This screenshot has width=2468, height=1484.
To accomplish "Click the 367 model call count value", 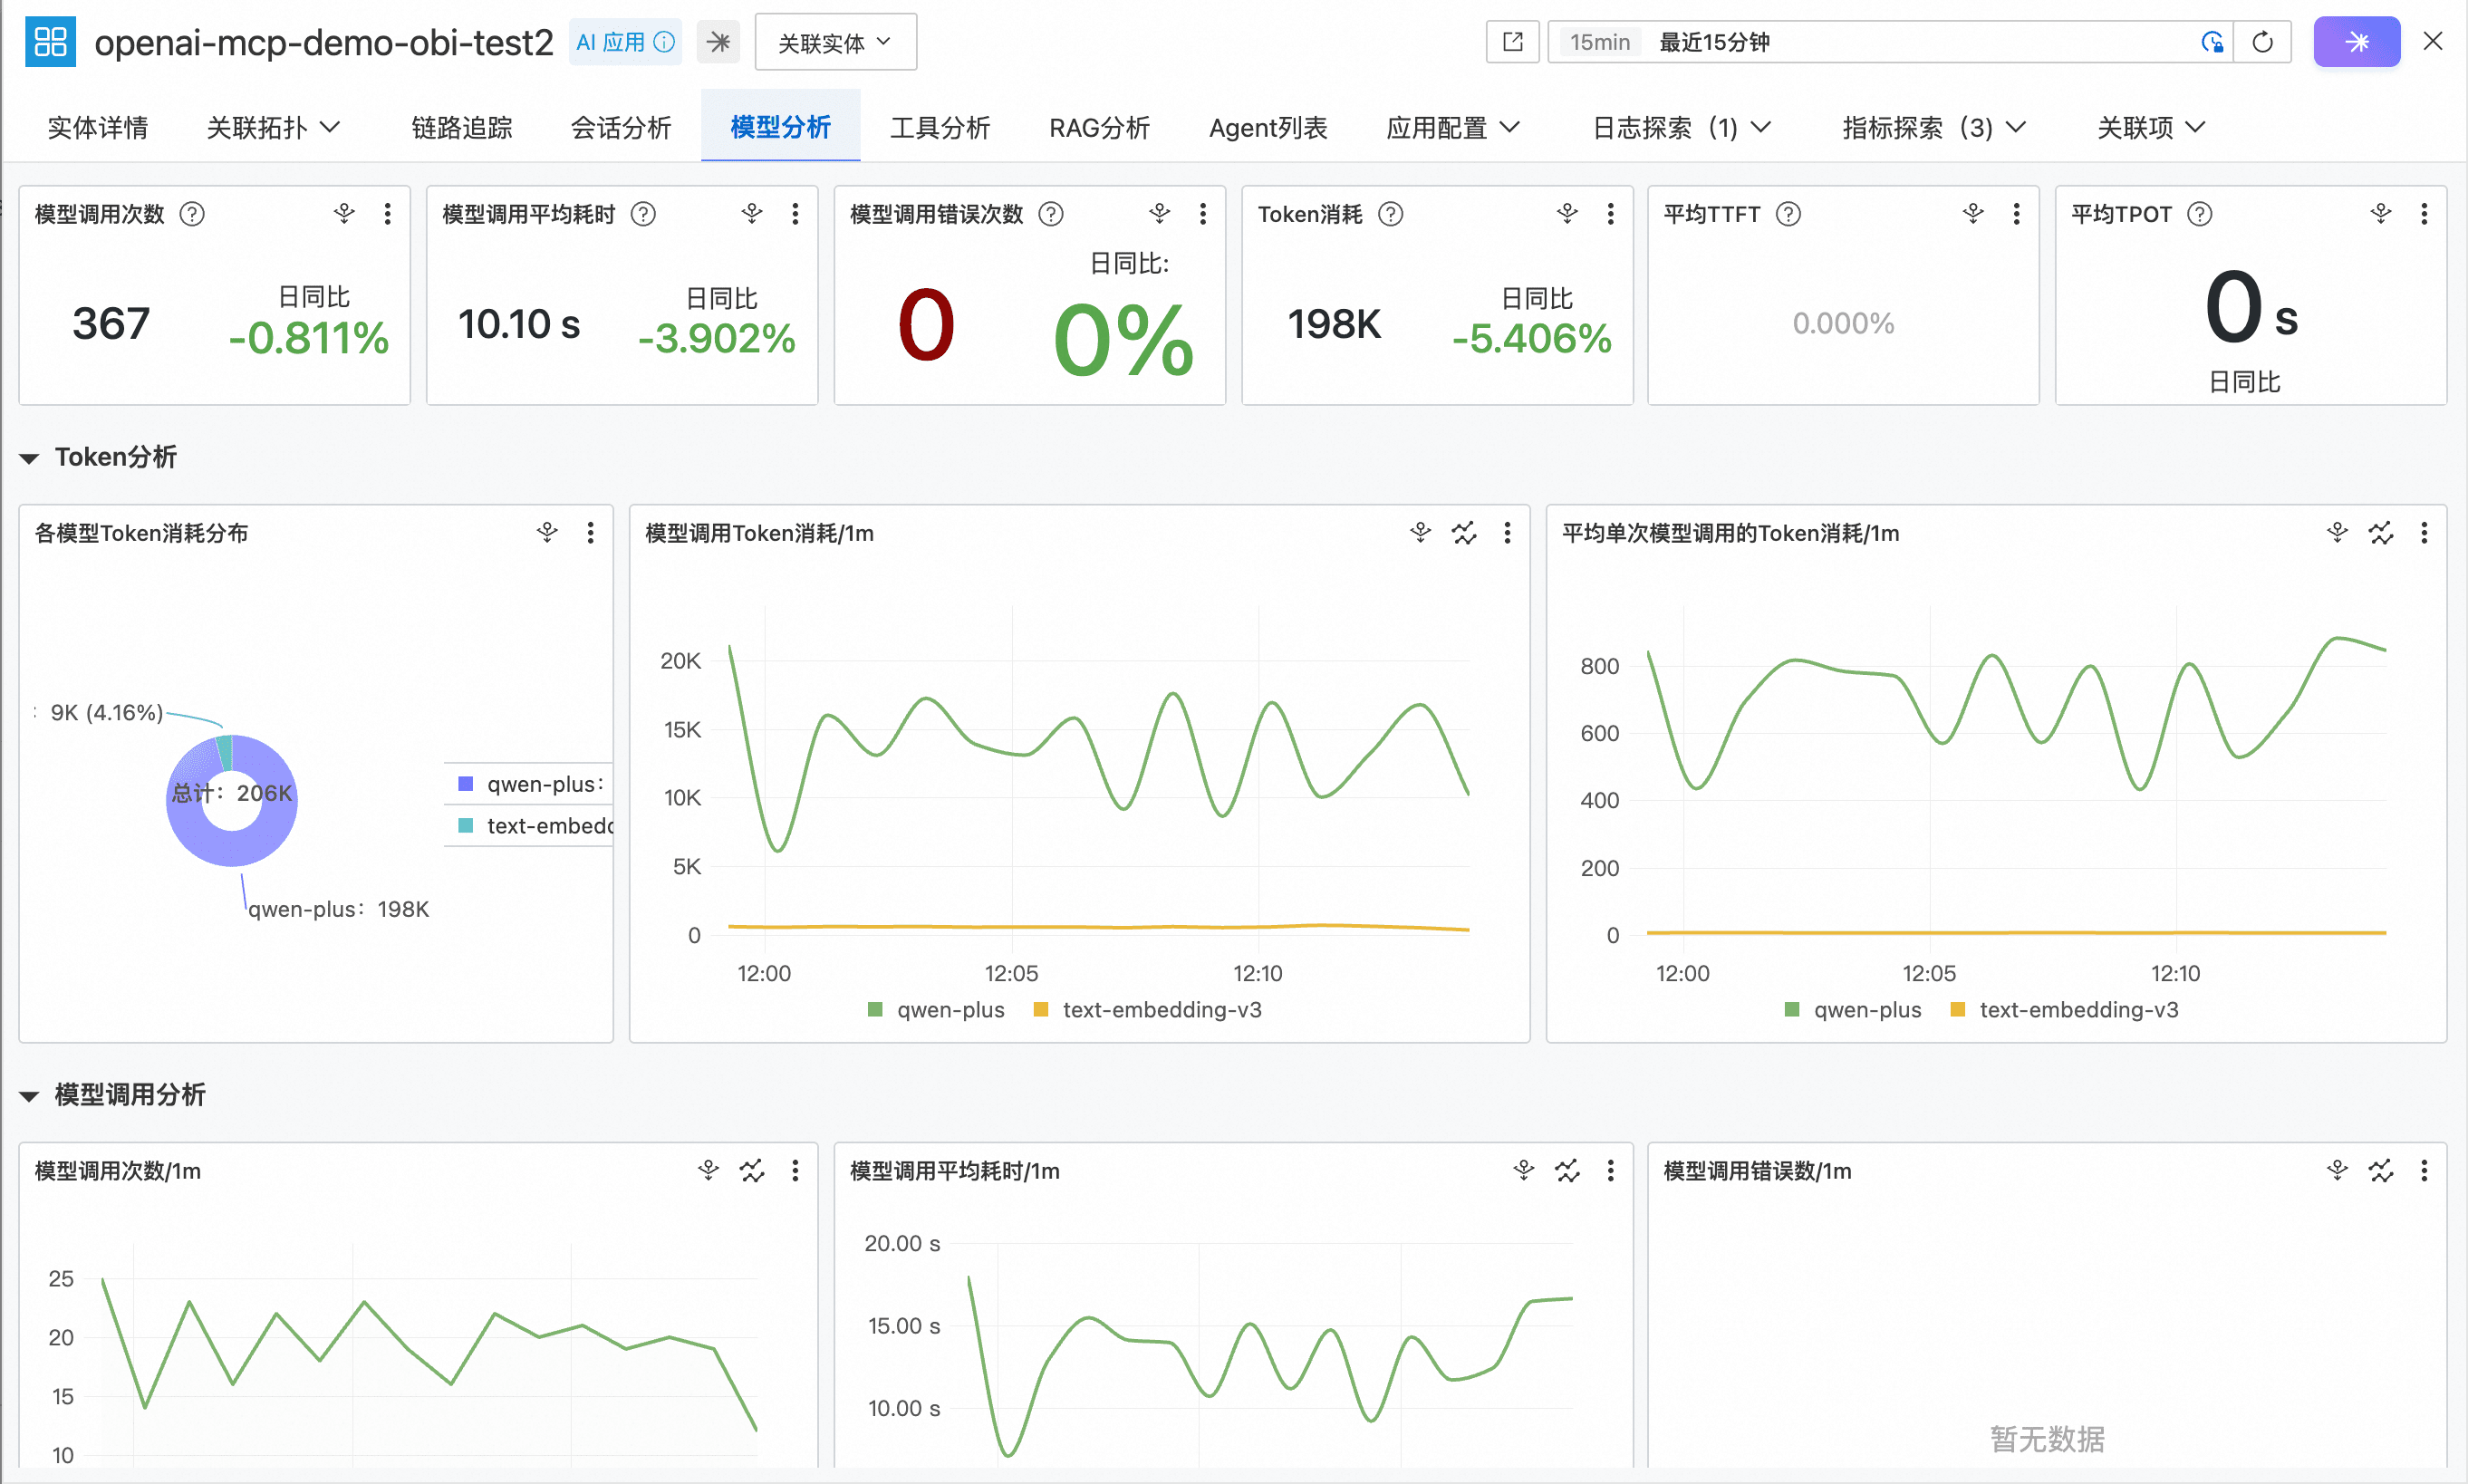I will [x=111, y=323].
